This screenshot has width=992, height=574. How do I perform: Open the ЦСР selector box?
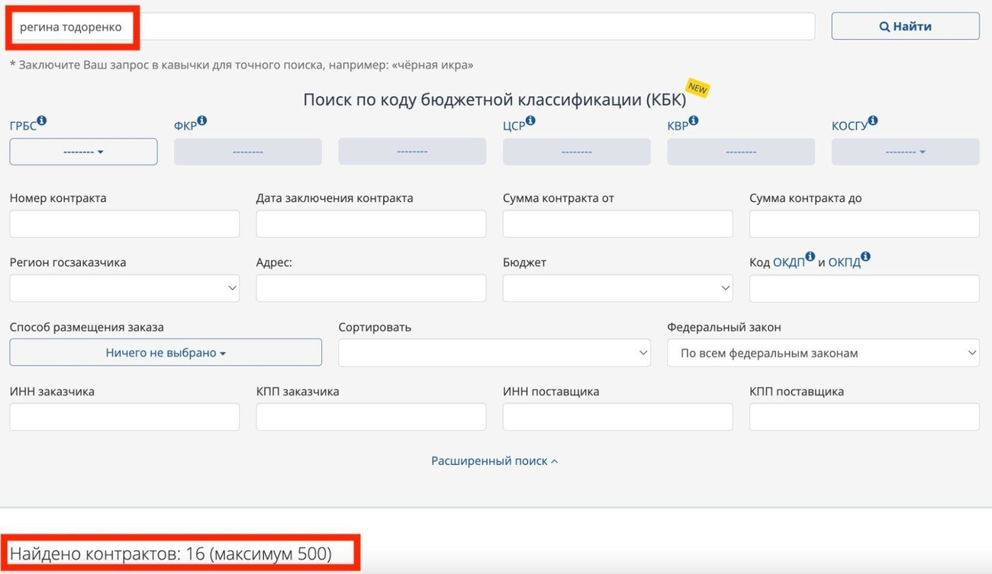click(x=577, y=152)
